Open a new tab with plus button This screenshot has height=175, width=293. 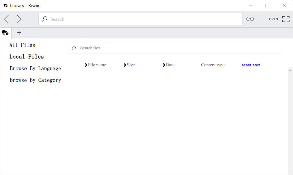(19, 33)
